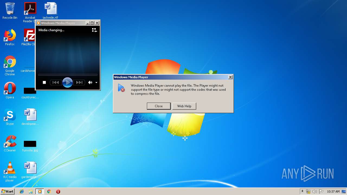
Task: Open Windows Explorer from the taskbar
Action: coord(31,191)
